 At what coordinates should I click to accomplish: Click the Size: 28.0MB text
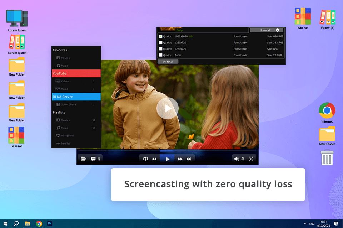click(274, 55)
